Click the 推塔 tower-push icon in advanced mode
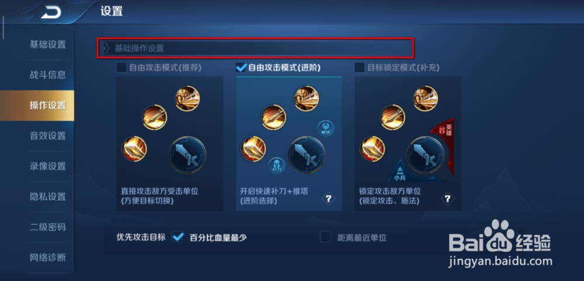Screen dimensions: 584x281 (325, 129)
